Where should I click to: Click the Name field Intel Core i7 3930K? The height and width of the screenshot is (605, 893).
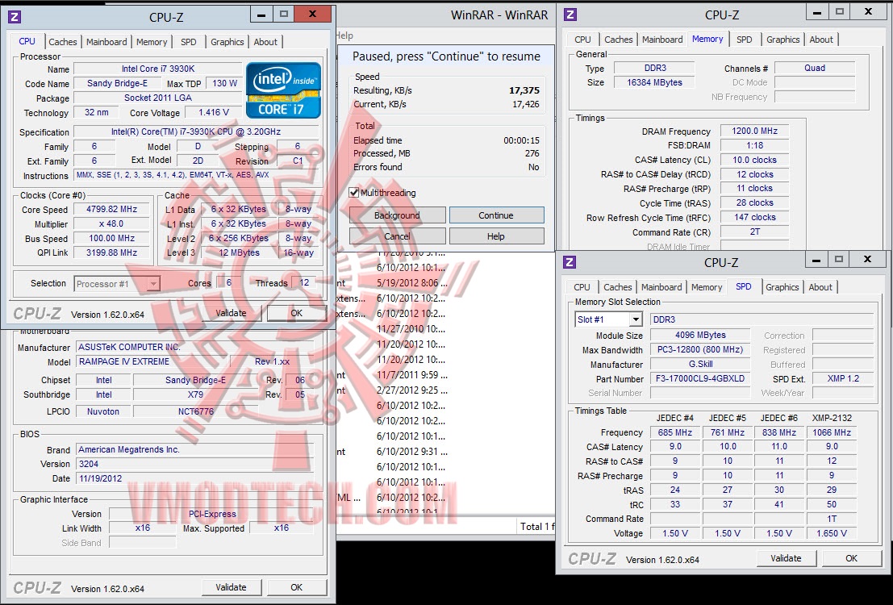pyautogui.click(x=158, y=69)
